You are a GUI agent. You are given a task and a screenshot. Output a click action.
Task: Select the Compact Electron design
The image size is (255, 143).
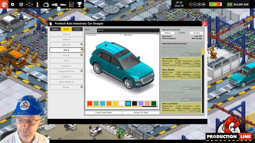[x=66, y=71]
